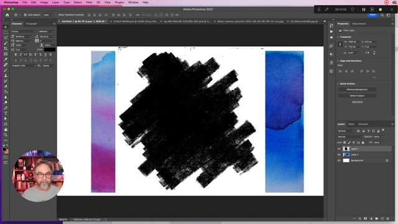Open the font family dropdown
This screenshot has height=224, width=398.
pos(24,32)
